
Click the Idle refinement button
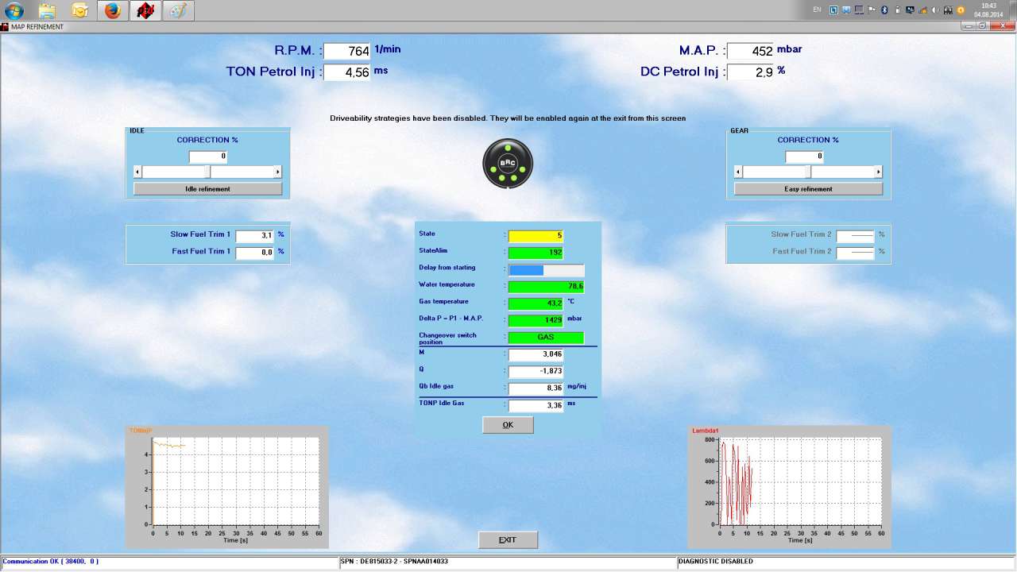[207, 189]
